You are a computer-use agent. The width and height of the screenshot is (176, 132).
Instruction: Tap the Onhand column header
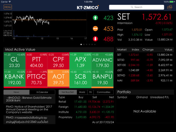(142, 97)
